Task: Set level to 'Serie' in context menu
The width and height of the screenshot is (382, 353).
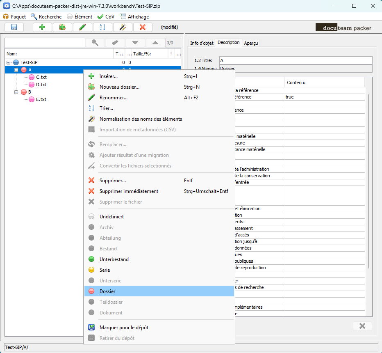Action: [105, 270]
